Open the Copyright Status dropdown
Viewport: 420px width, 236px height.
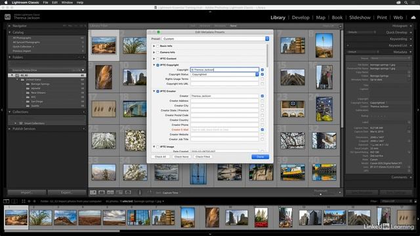224,74
